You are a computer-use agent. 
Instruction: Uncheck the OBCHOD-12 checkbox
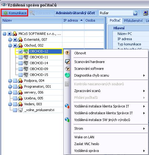(20, 51)
